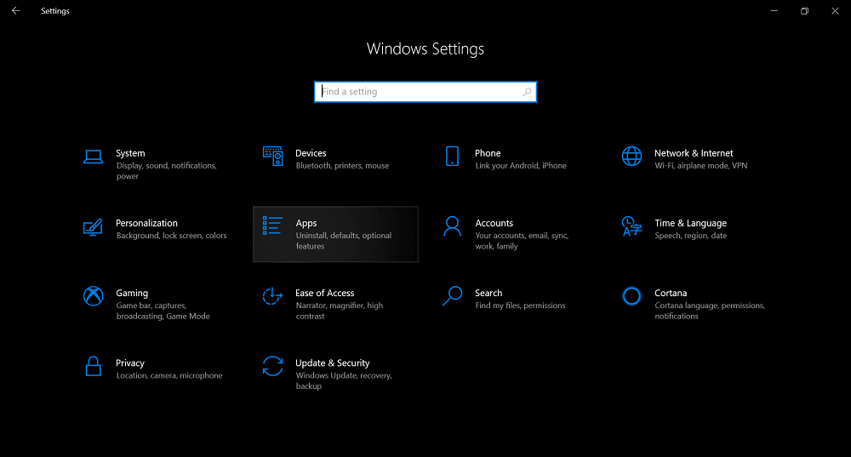
Task: Open Ease of Access settings title
Action: [x=324, y=293]
